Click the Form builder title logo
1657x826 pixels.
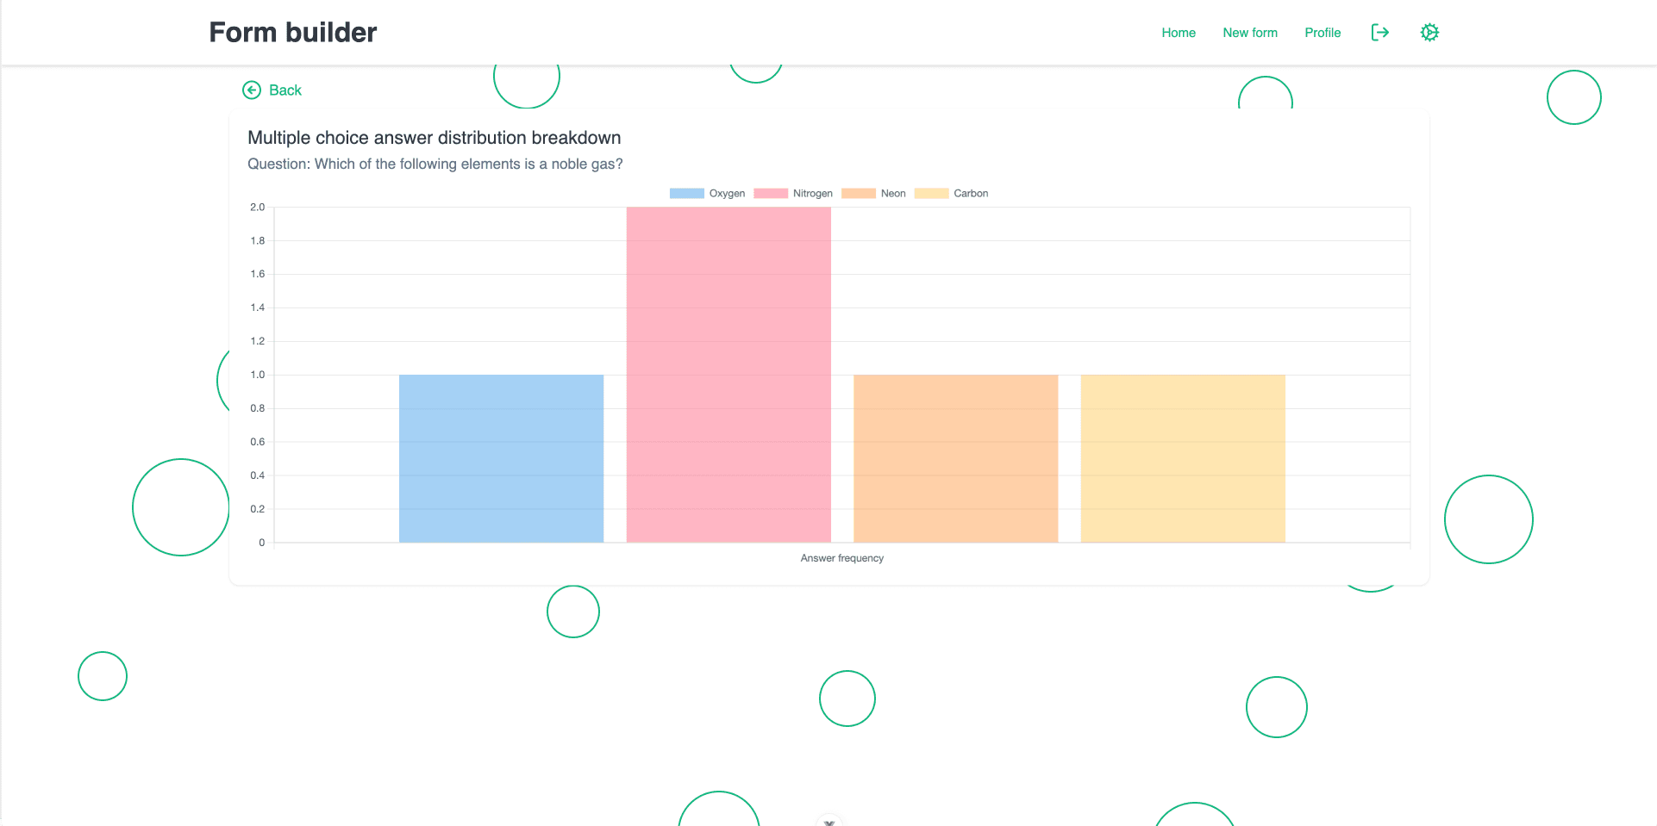[293, 33]
